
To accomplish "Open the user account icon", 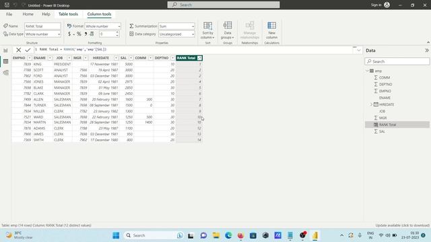I will click(387, 5).
